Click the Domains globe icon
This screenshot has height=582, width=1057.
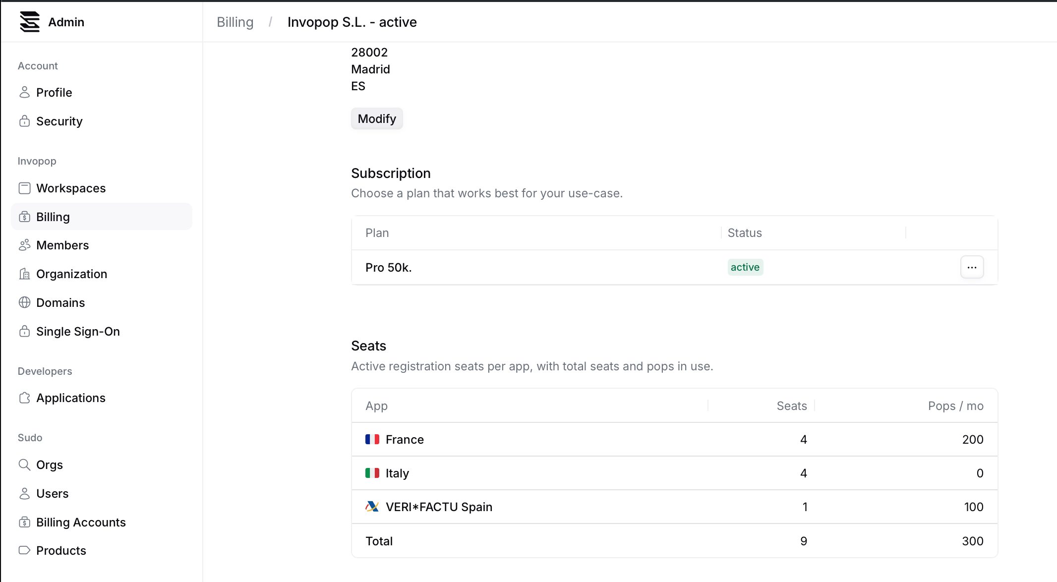(24, 302)
